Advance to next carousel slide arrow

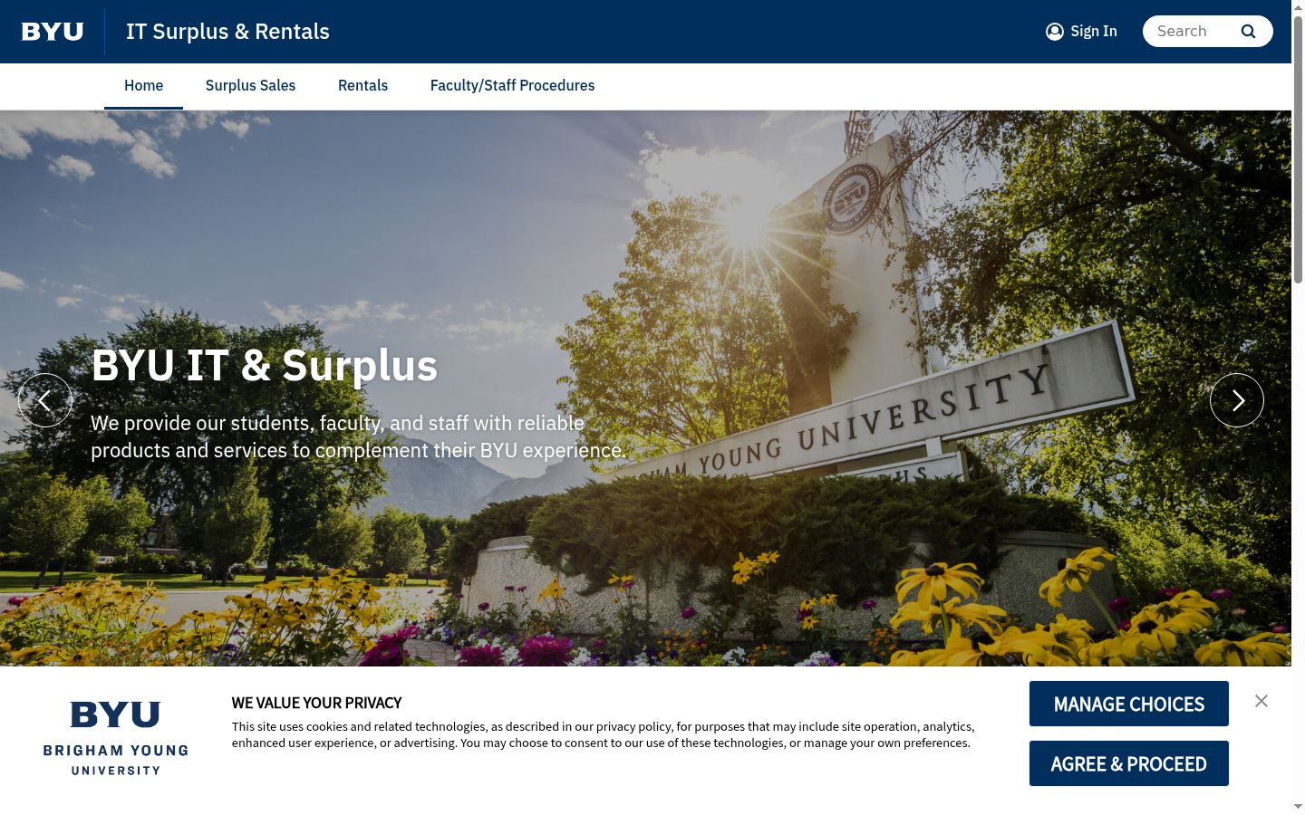click(x=1237, y=400)
